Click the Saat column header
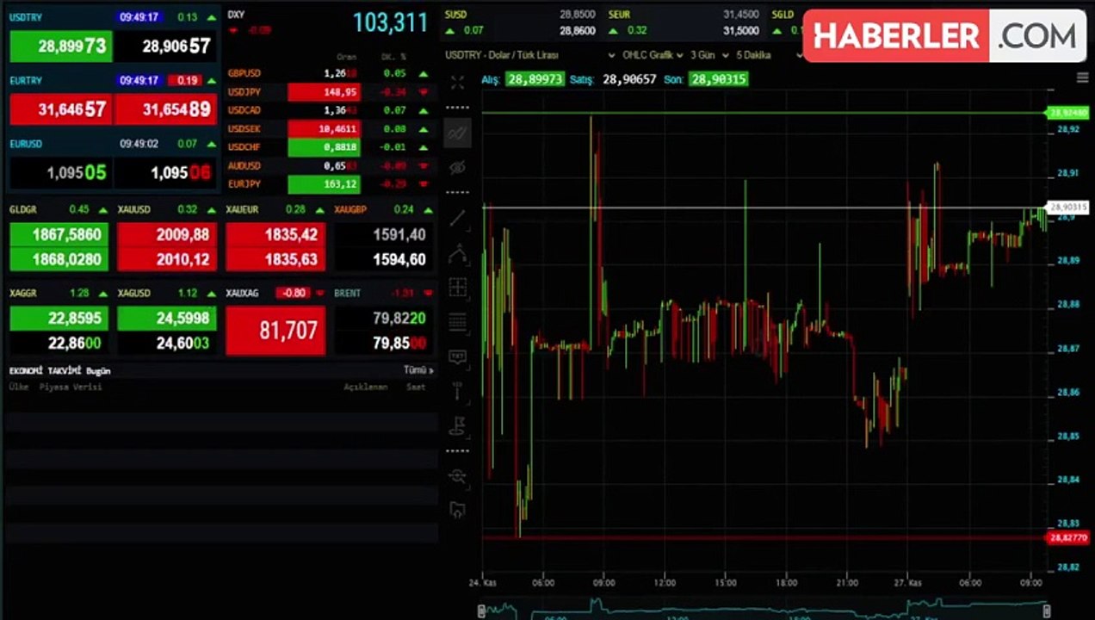Viewport: 1095px width, 620px height. pyautogui.click(x=416, y=387)
